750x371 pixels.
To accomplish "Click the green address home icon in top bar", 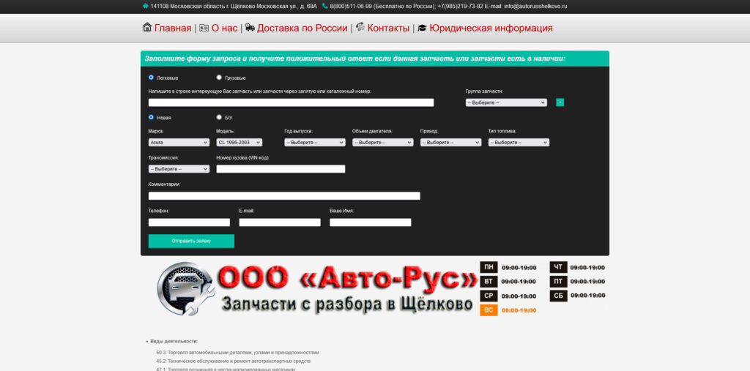I will pyautogui.click(x=146, y=6).
